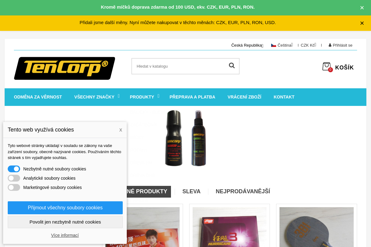
Task: Click the TenCorp logo
Action: [64, 68]
